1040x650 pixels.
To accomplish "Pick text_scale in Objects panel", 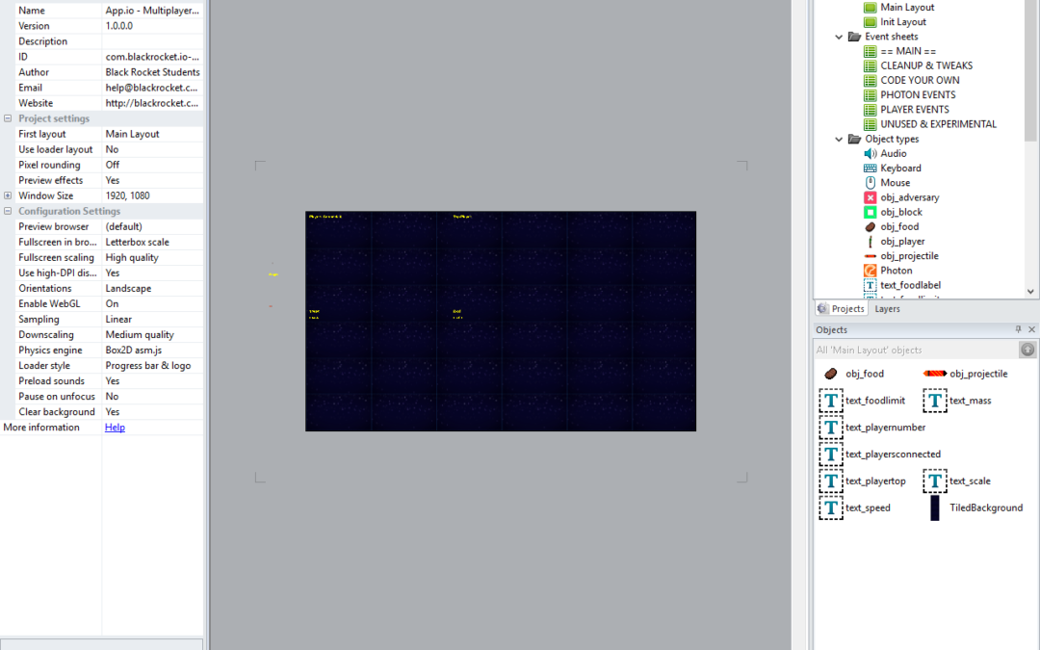I will coord(957,481).
